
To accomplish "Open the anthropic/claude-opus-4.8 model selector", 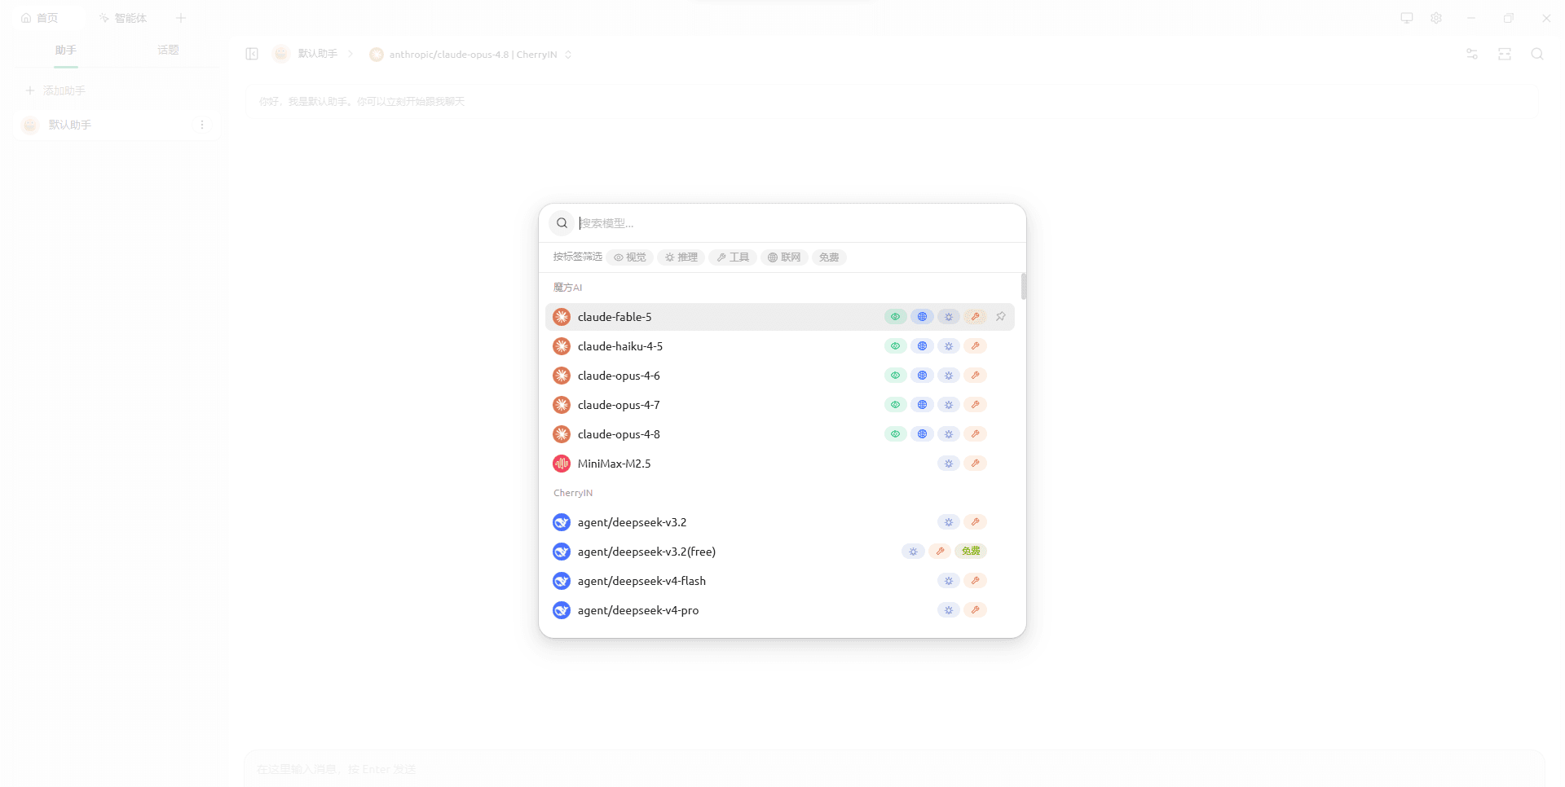I will pos(470,55).
